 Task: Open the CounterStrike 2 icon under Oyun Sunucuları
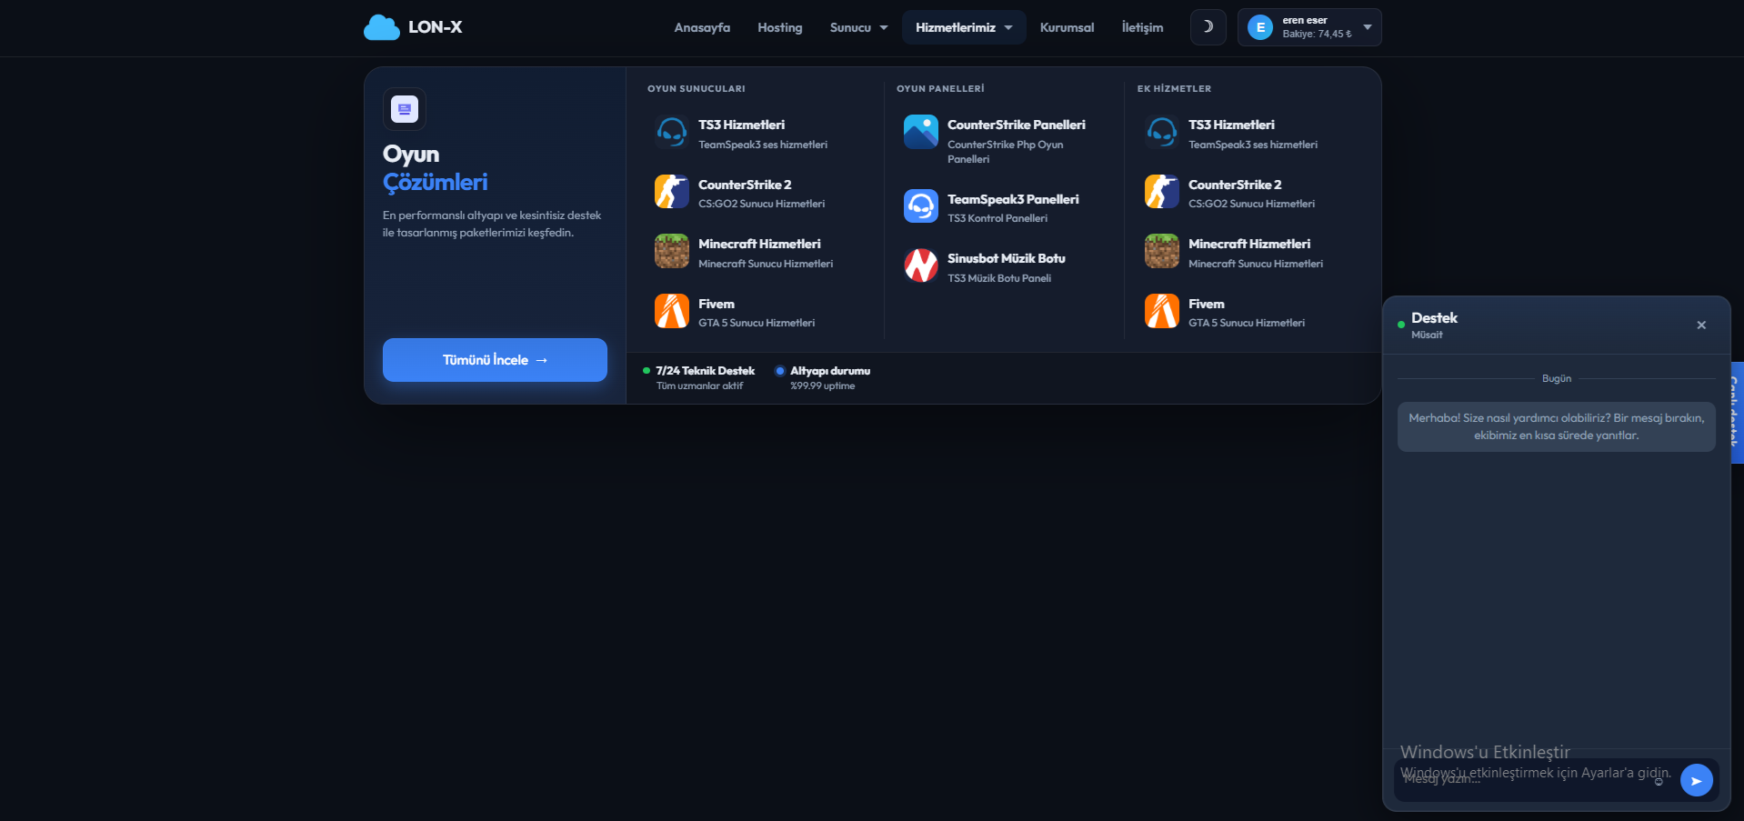pos(672,192)
